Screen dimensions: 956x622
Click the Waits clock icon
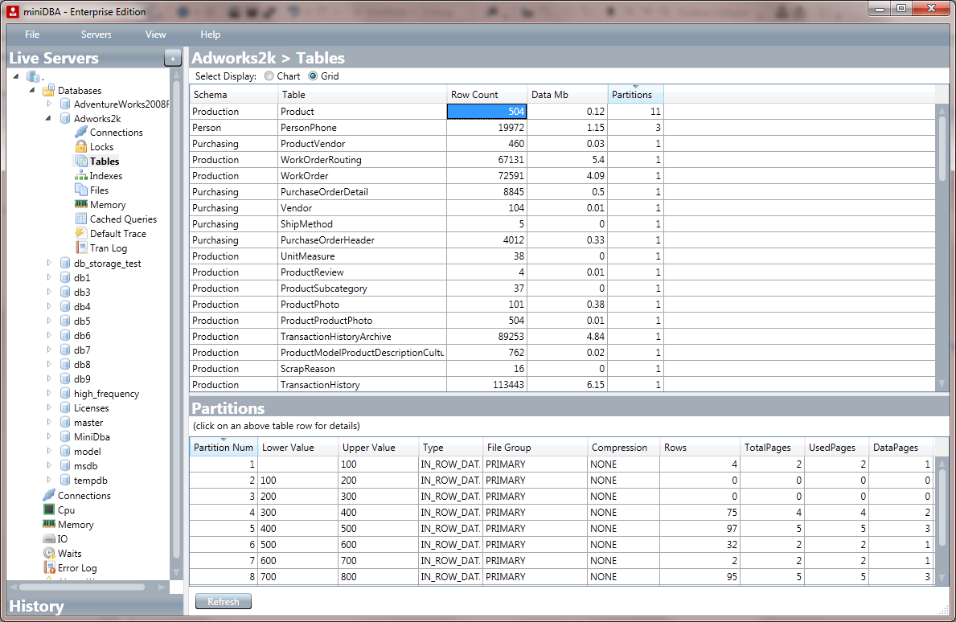49,553
